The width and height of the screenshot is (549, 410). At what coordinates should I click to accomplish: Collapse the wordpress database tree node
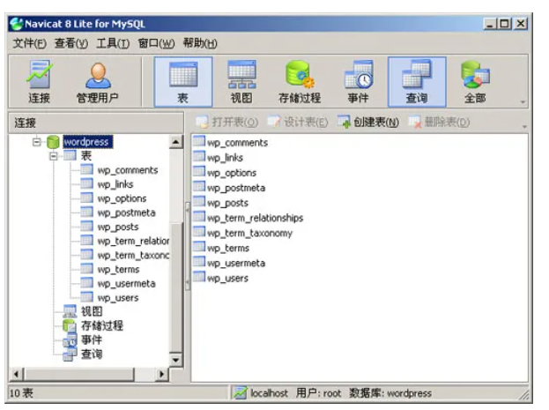36,142
